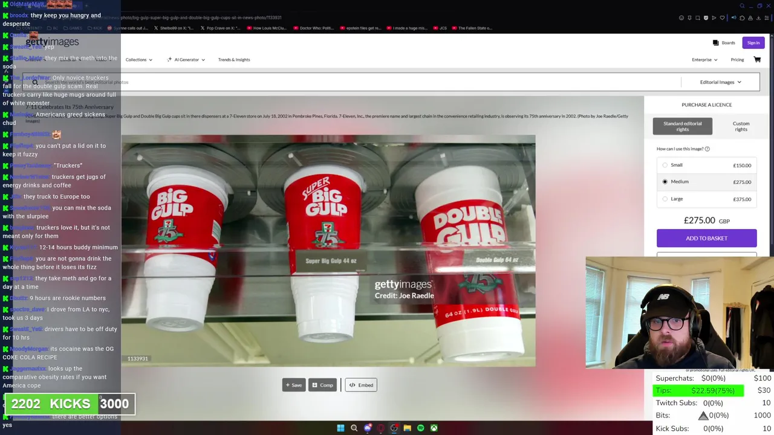
Task: Expand the Enterprise dropdown
Action: coord(704,60)
